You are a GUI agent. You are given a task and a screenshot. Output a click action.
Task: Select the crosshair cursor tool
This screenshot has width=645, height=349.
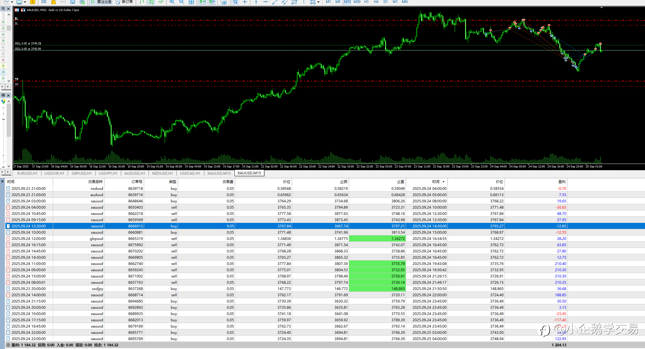click(245, 2)
